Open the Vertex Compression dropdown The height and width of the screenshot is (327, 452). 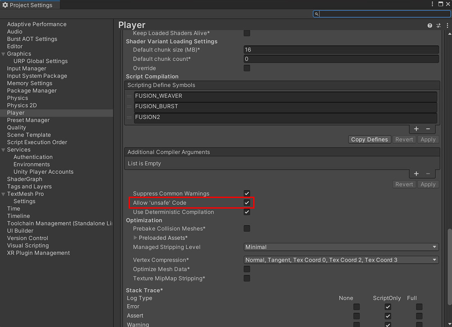pyautogui.click(x=341, y=260)
